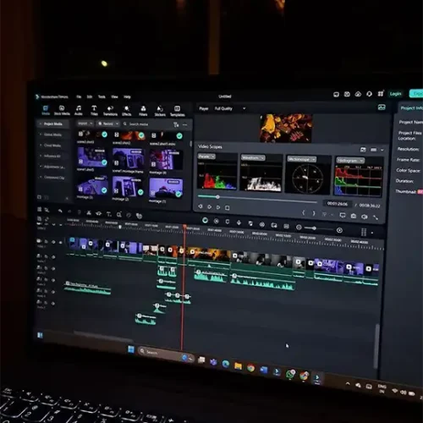Click the player progress slider handle
The height and width of the screenshot is (423, 423).
pos(217,197)
